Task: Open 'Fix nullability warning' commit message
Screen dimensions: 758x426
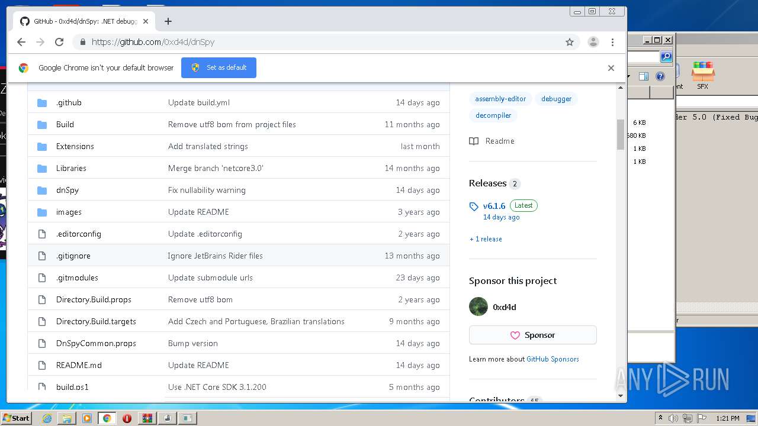Action: pos(207,190)
